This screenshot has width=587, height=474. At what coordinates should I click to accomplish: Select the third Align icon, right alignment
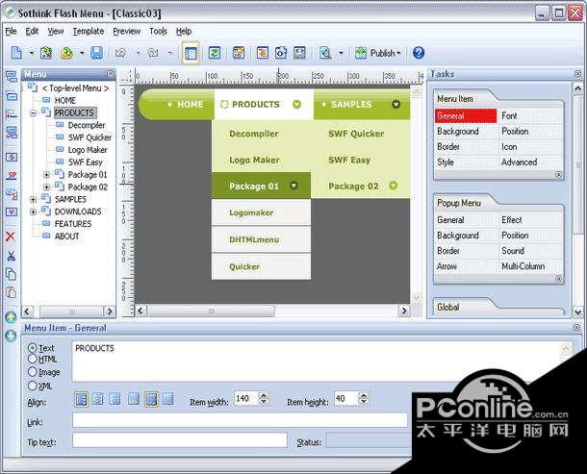pyautogui.click(x=115, y=399)
